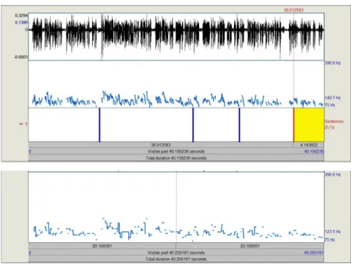Click the second blue boundary on Sentences tier
This screenshot has height=267, width=351.
point(193,125)
